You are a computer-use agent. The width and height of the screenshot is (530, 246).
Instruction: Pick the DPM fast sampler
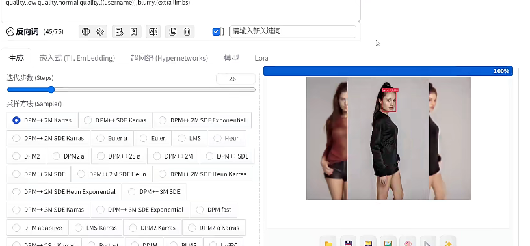click(213, 210)
